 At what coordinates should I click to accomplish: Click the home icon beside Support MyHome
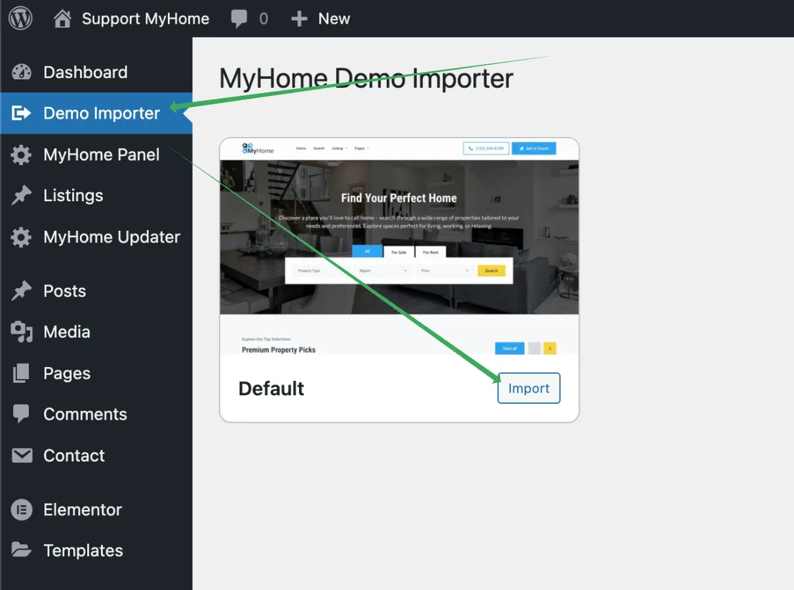[62, 18]
